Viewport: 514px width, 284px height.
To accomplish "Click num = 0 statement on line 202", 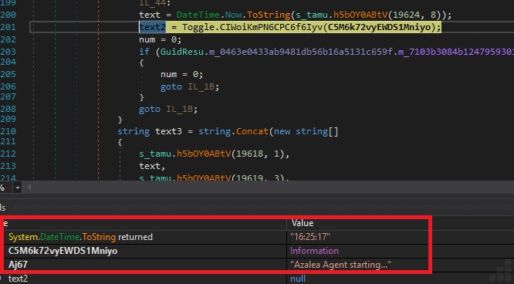I will tap(161, 39).
